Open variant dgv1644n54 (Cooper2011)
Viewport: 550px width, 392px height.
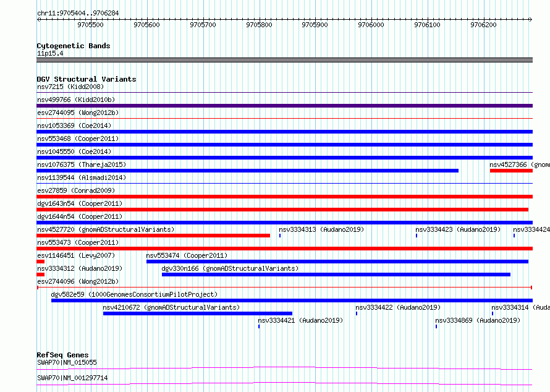[80, 216]
